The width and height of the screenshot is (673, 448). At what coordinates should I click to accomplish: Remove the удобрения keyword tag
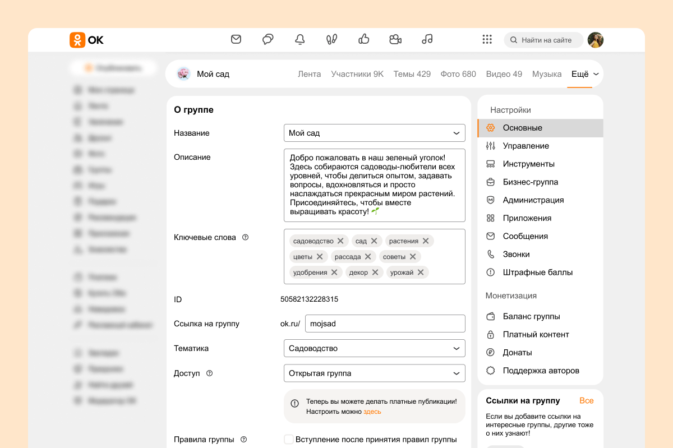(x=334, y=272)
